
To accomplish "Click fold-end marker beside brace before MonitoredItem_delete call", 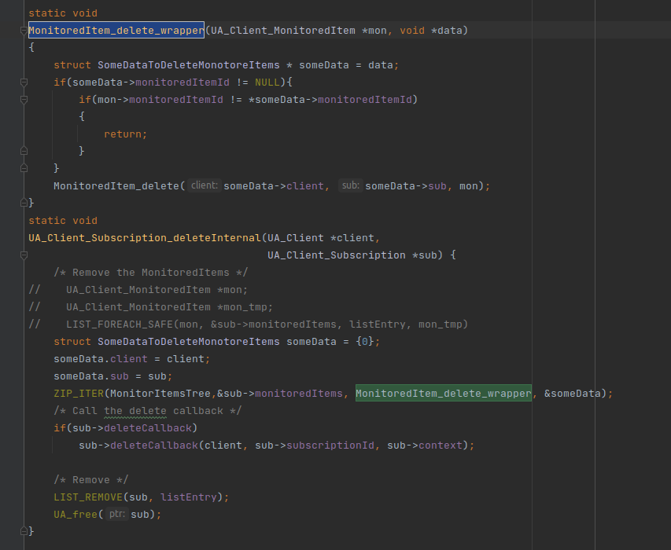I will point(24,168).
